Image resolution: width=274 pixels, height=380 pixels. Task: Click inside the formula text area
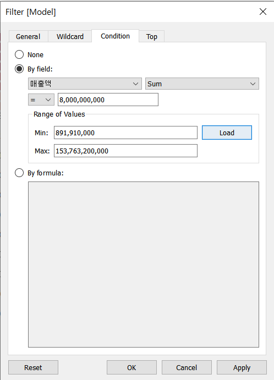coord(144,265)
